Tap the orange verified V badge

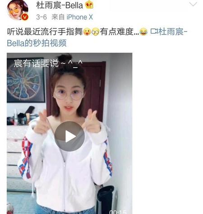(25, 17)
